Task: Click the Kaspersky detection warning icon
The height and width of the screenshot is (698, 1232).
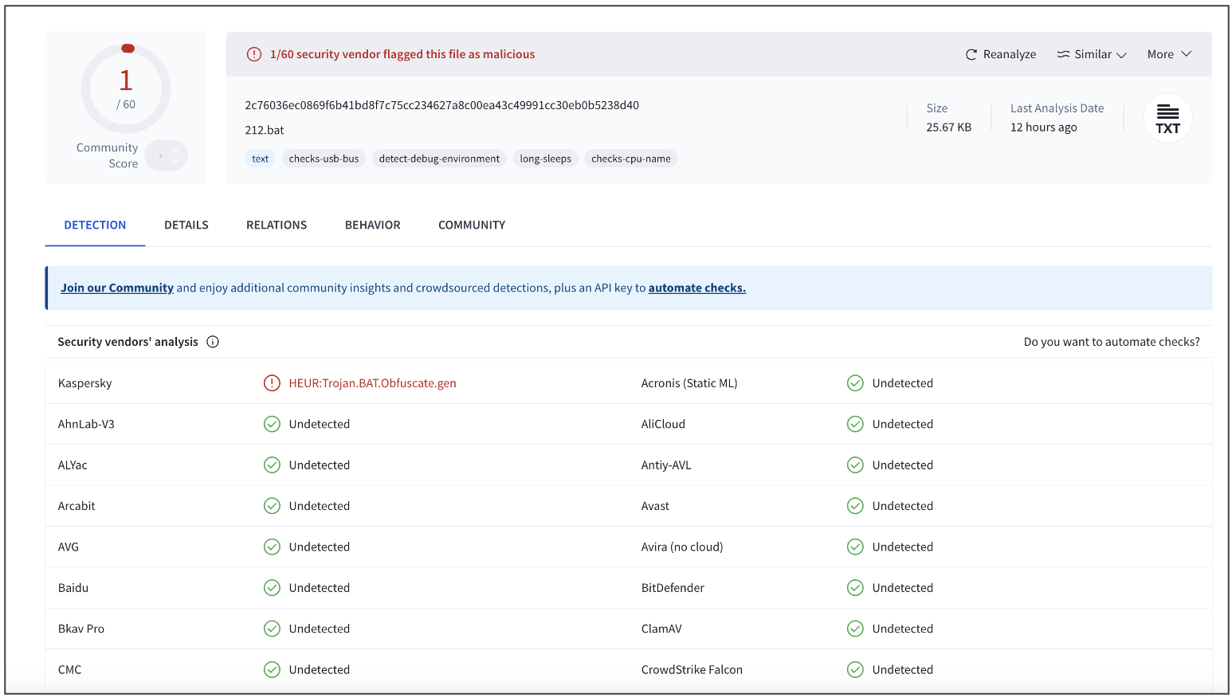Action: click(x=272, y=383)
